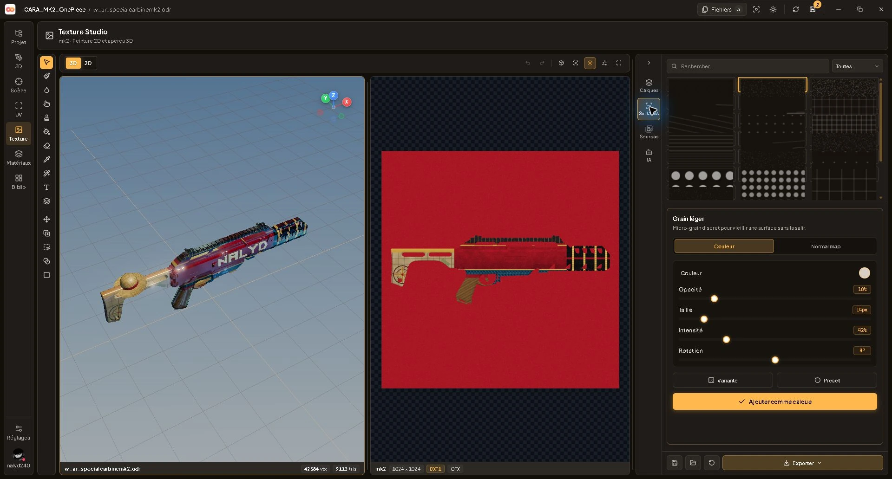Viewport: 892px width, 479px height.
Task: Go to the UV section
Action: point(19,110)
